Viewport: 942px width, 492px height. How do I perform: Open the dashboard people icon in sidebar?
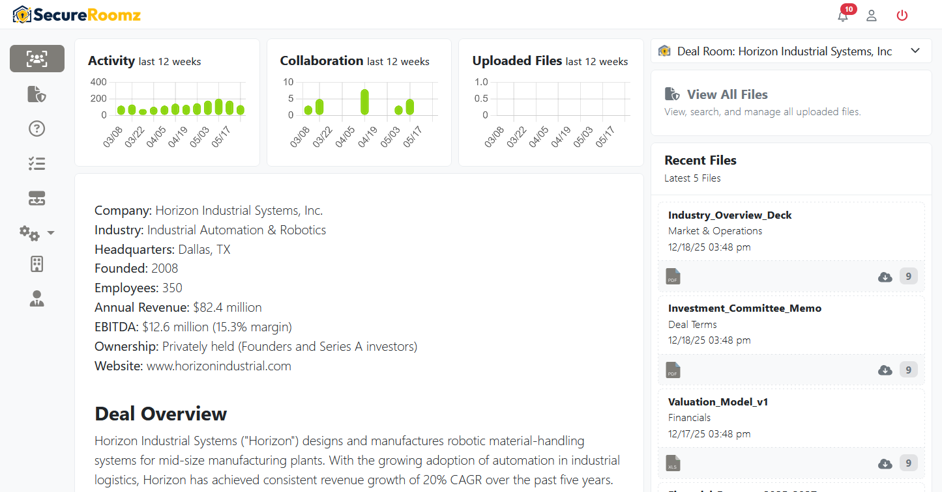37,59
